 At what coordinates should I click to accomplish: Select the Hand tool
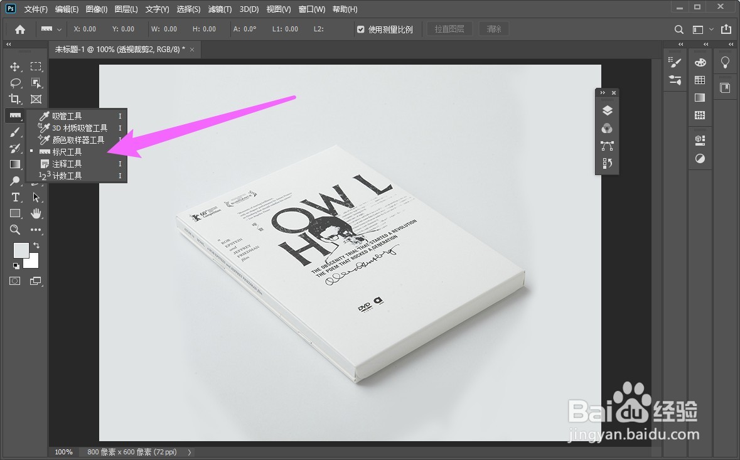36,213
